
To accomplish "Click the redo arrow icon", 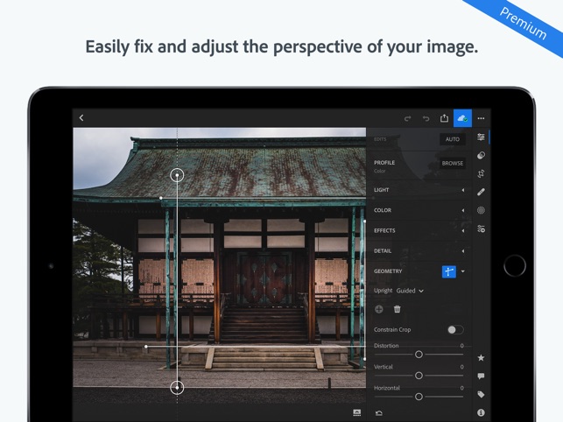I will point(407,118).
